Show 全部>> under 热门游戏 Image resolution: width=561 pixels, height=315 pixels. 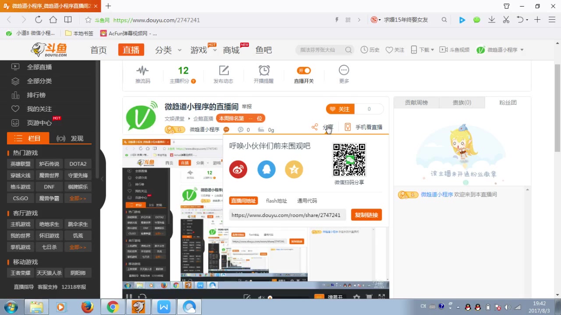[x=78, y=198]
